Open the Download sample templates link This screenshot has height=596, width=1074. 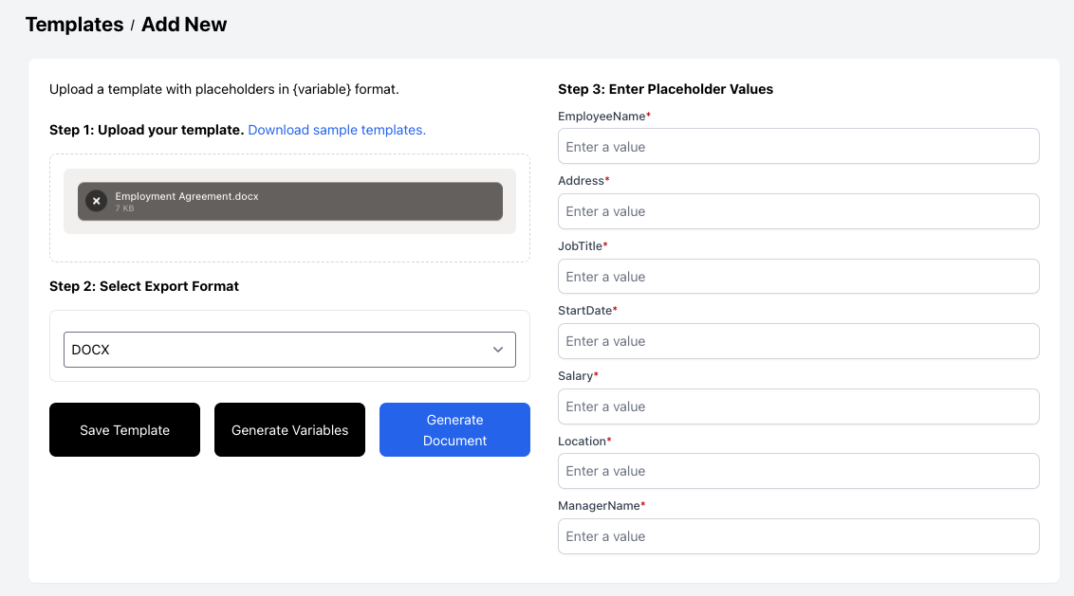point(336,130)
